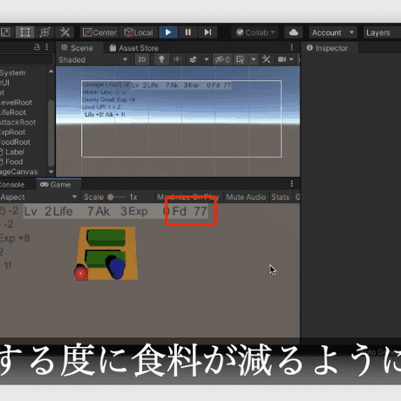Toggle scene lighting bulb icon
This screenshot has height=401, width=401.
coord(161,60)
